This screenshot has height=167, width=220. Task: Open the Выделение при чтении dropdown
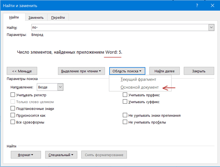click(82, 71)
